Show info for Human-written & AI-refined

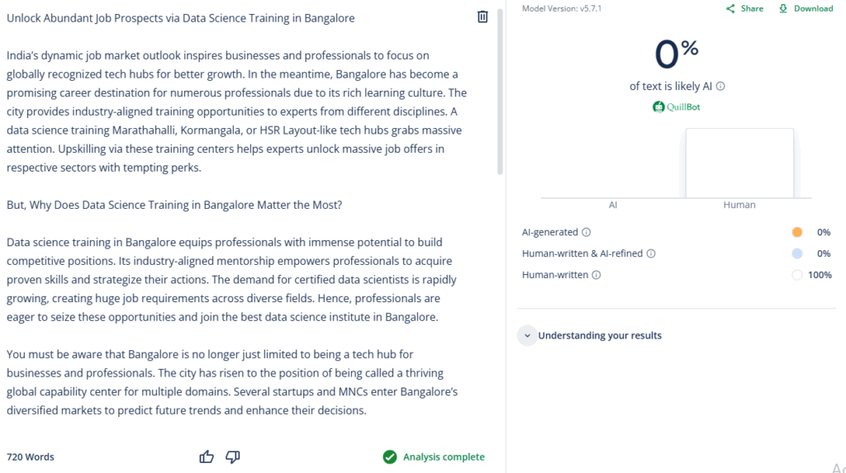(x=651, y=254)
